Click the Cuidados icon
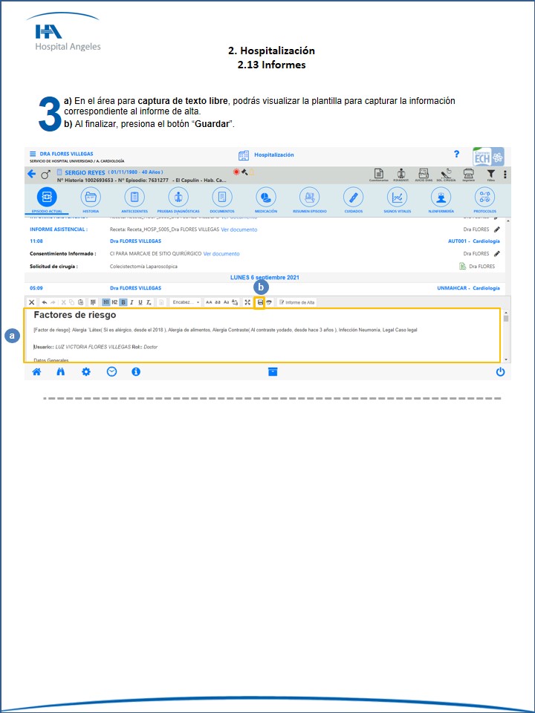This screenshot has width=535, height=713. (x=354, y=197)
